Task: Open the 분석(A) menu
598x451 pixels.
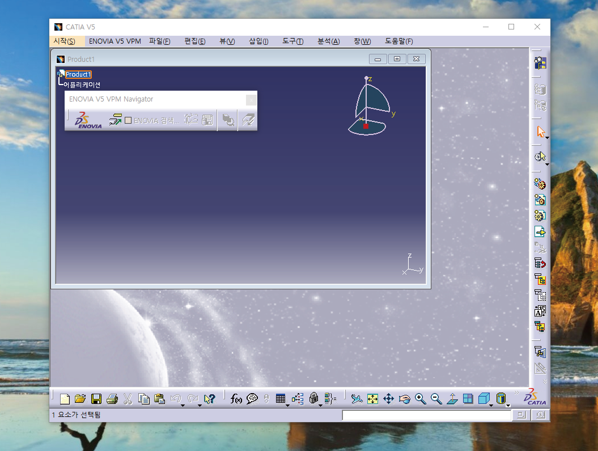Action: (328, 41)
